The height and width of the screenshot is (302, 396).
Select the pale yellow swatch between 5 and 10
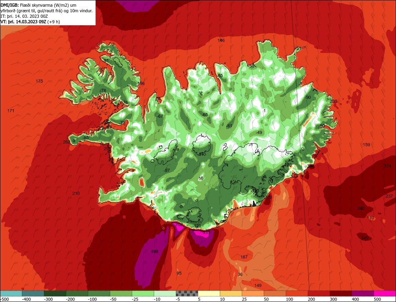pos(209,293)
